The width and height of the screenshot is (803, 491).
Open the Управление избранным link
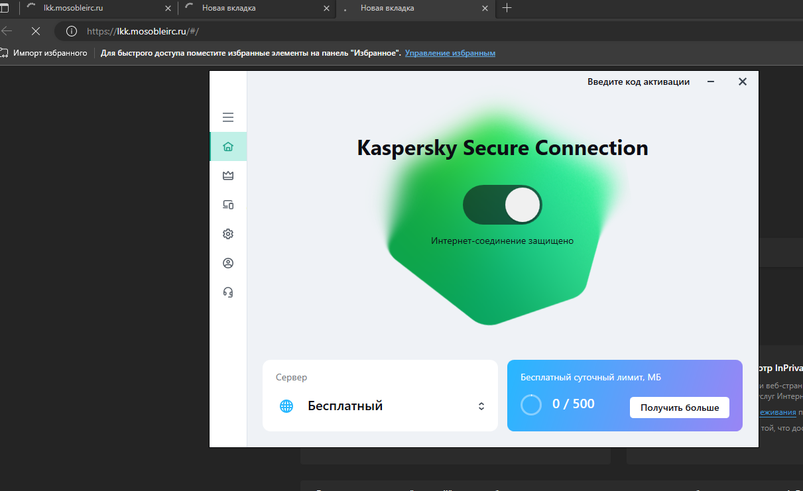tap(450, 53)
